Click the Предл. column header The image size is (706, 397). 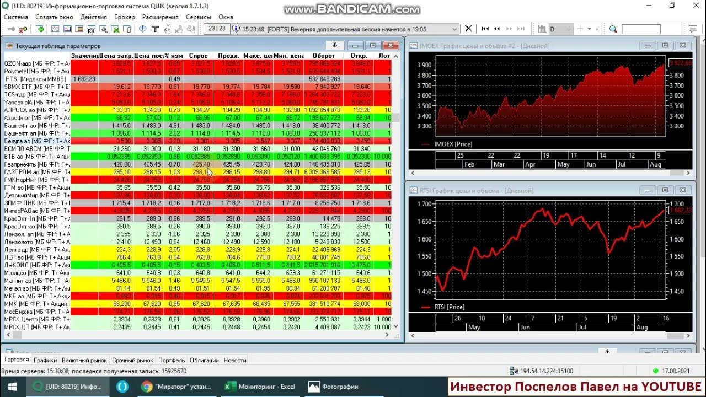(x=228, y=56)
